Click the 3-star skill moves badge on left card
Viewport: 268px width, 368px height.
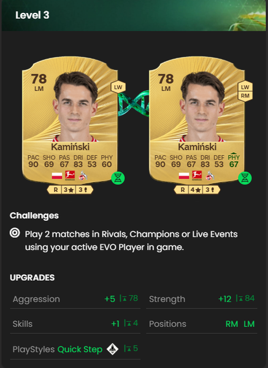coord(70,190)
